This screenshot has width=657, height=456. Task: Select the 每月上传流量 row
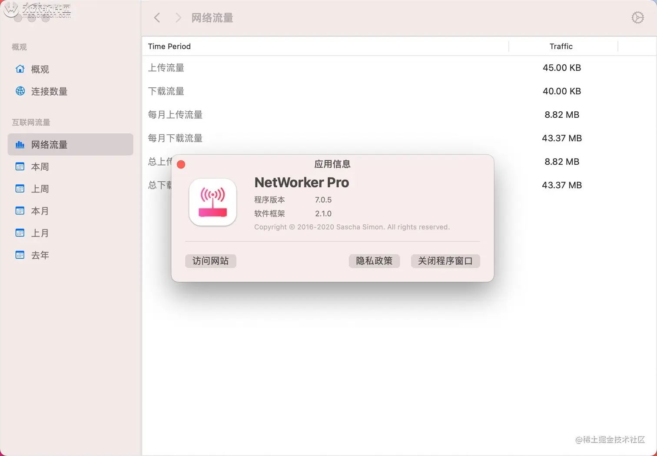[x=399, y=115]
